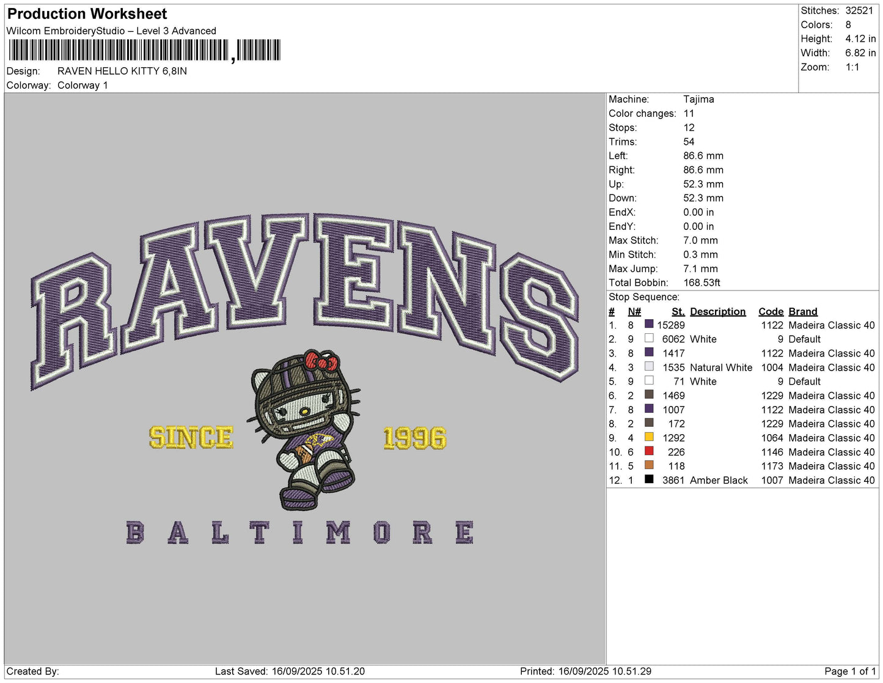Screen dimensions: 883x683
Task: Click the yellow SINCE text
Action: point(191,437)
